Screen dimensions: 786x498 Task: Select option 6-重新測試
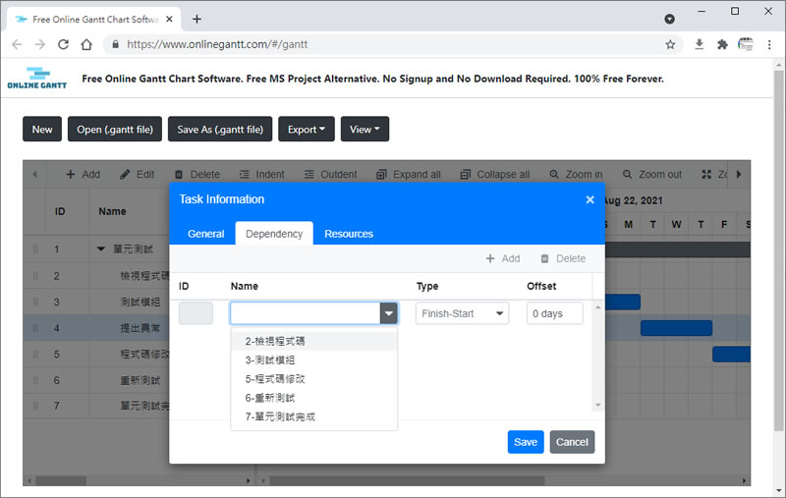point(313,398)
